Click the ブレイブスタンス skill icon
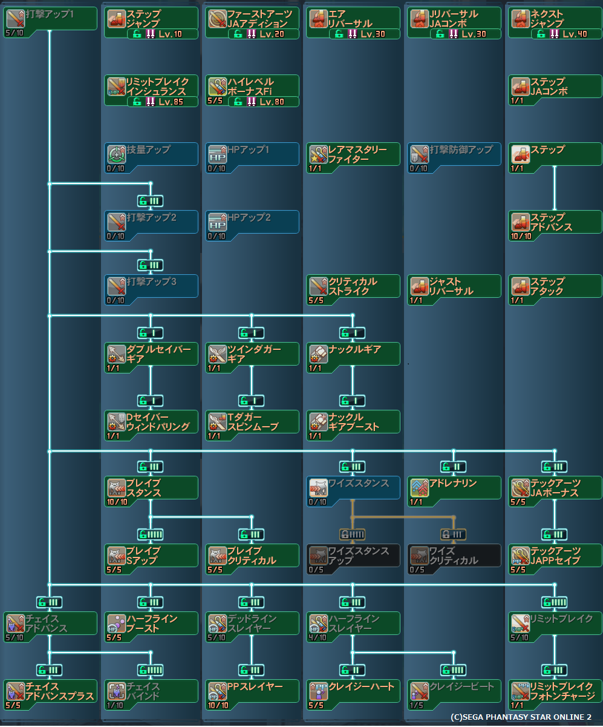This screenshot has height=727, width=603. pyautogui.click(x=116, y=488)
